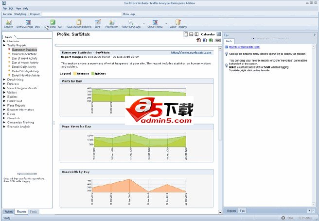
Task: Export report to Excel icon
Action: click(211, 40)
